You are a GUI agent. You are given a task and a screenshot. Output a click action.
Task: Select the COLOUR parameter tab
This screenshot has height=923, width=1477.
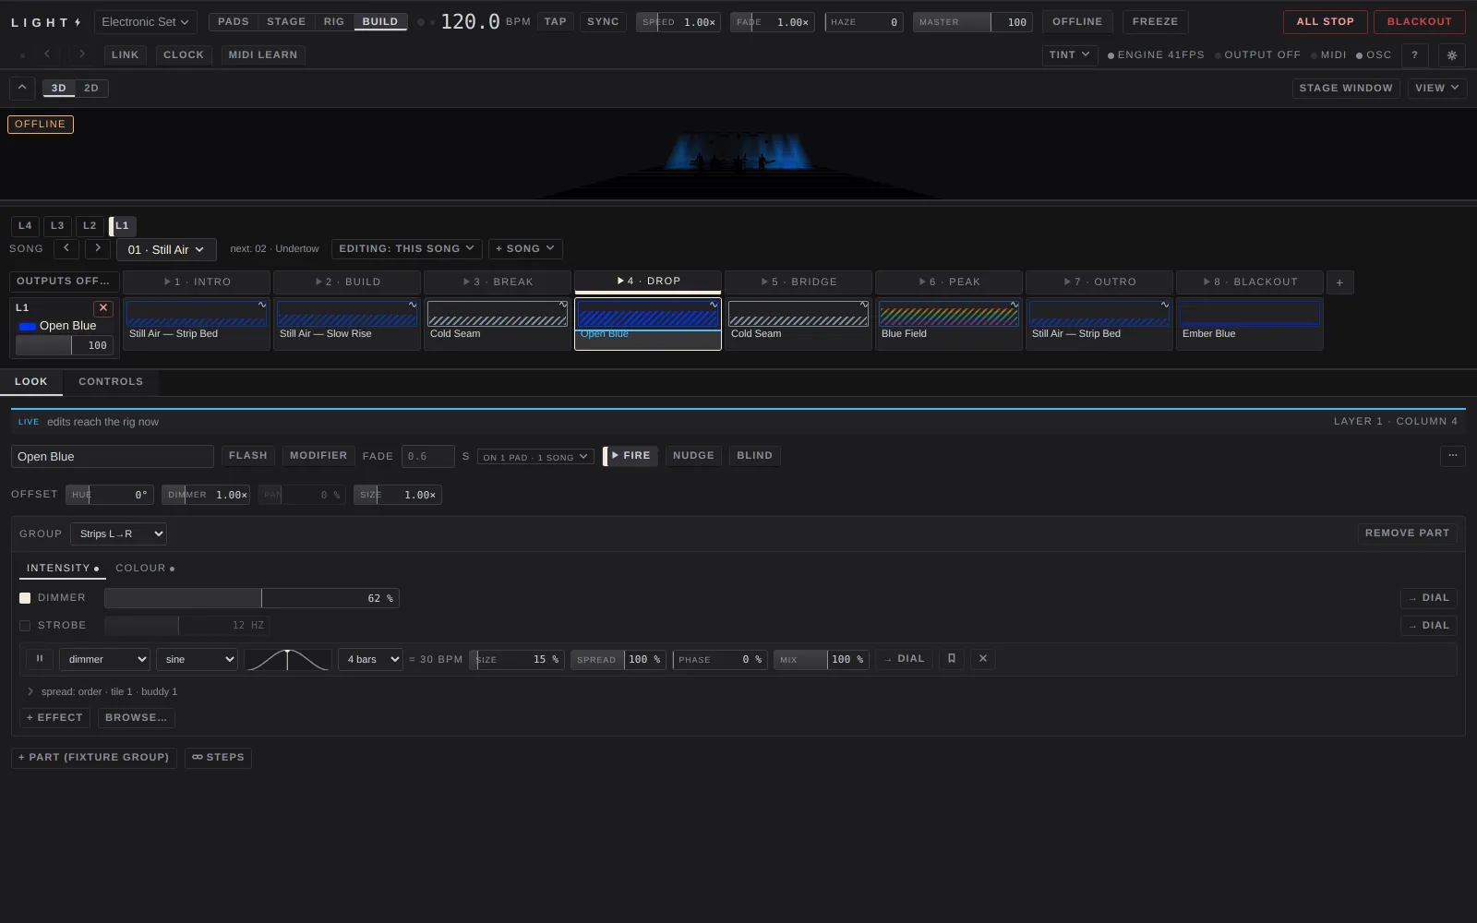(145, 569)
